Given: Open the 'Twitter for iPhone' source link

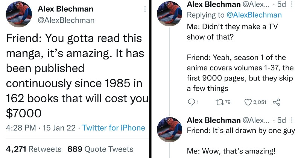Looking at the screenshot, I should coord(114,128).
